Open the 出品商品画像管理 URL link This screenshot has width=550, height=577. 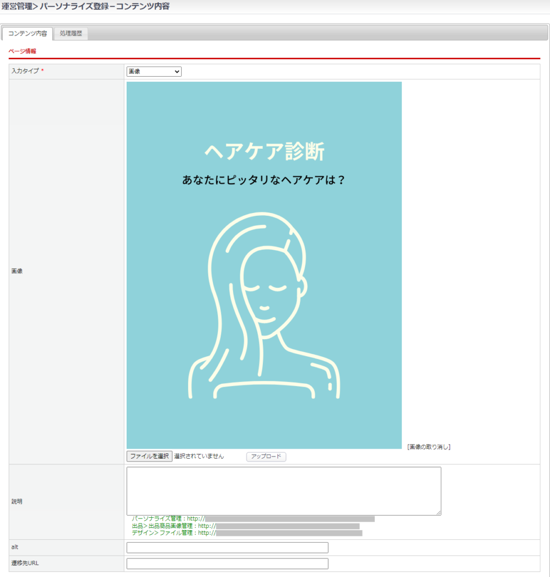(287, 526)
